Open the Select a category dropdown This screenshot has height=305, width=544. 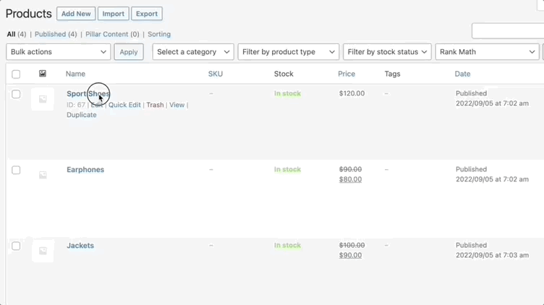tap(193, 51)
